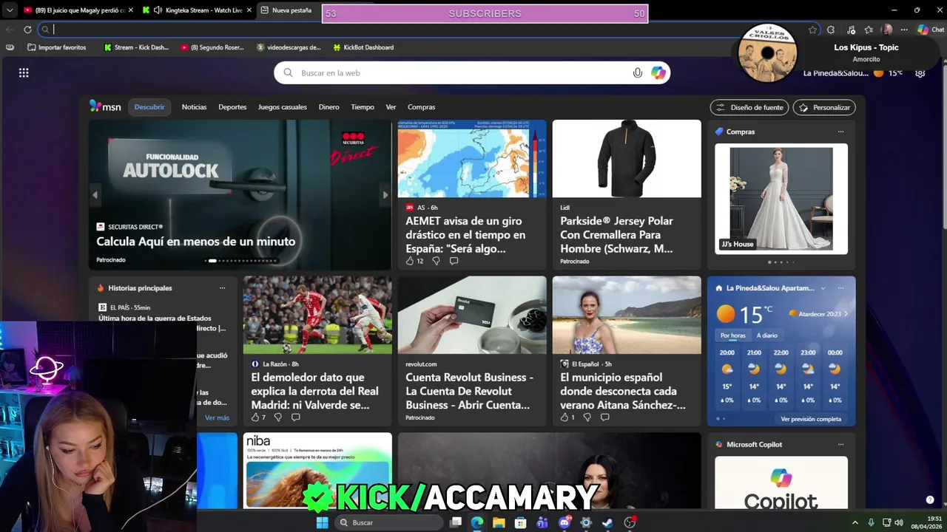The image size is (947, 532).
Task: Open Steam from the taskbar
Action: [x=607, y=522]
